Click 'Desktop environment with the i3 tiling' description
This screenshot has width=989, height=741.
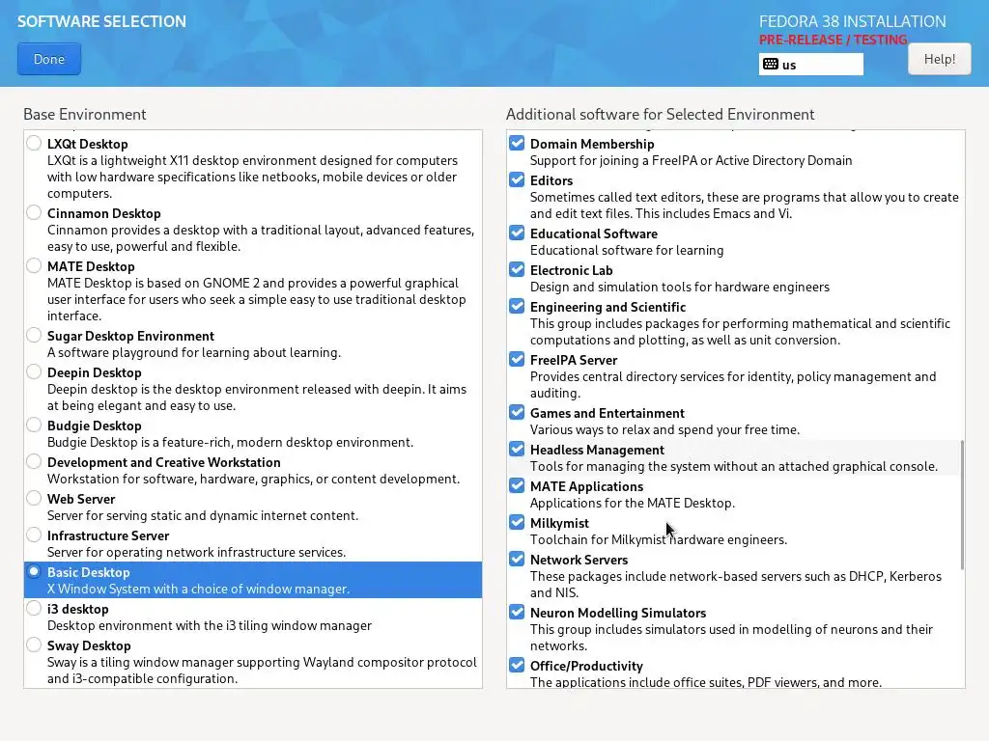210,625
